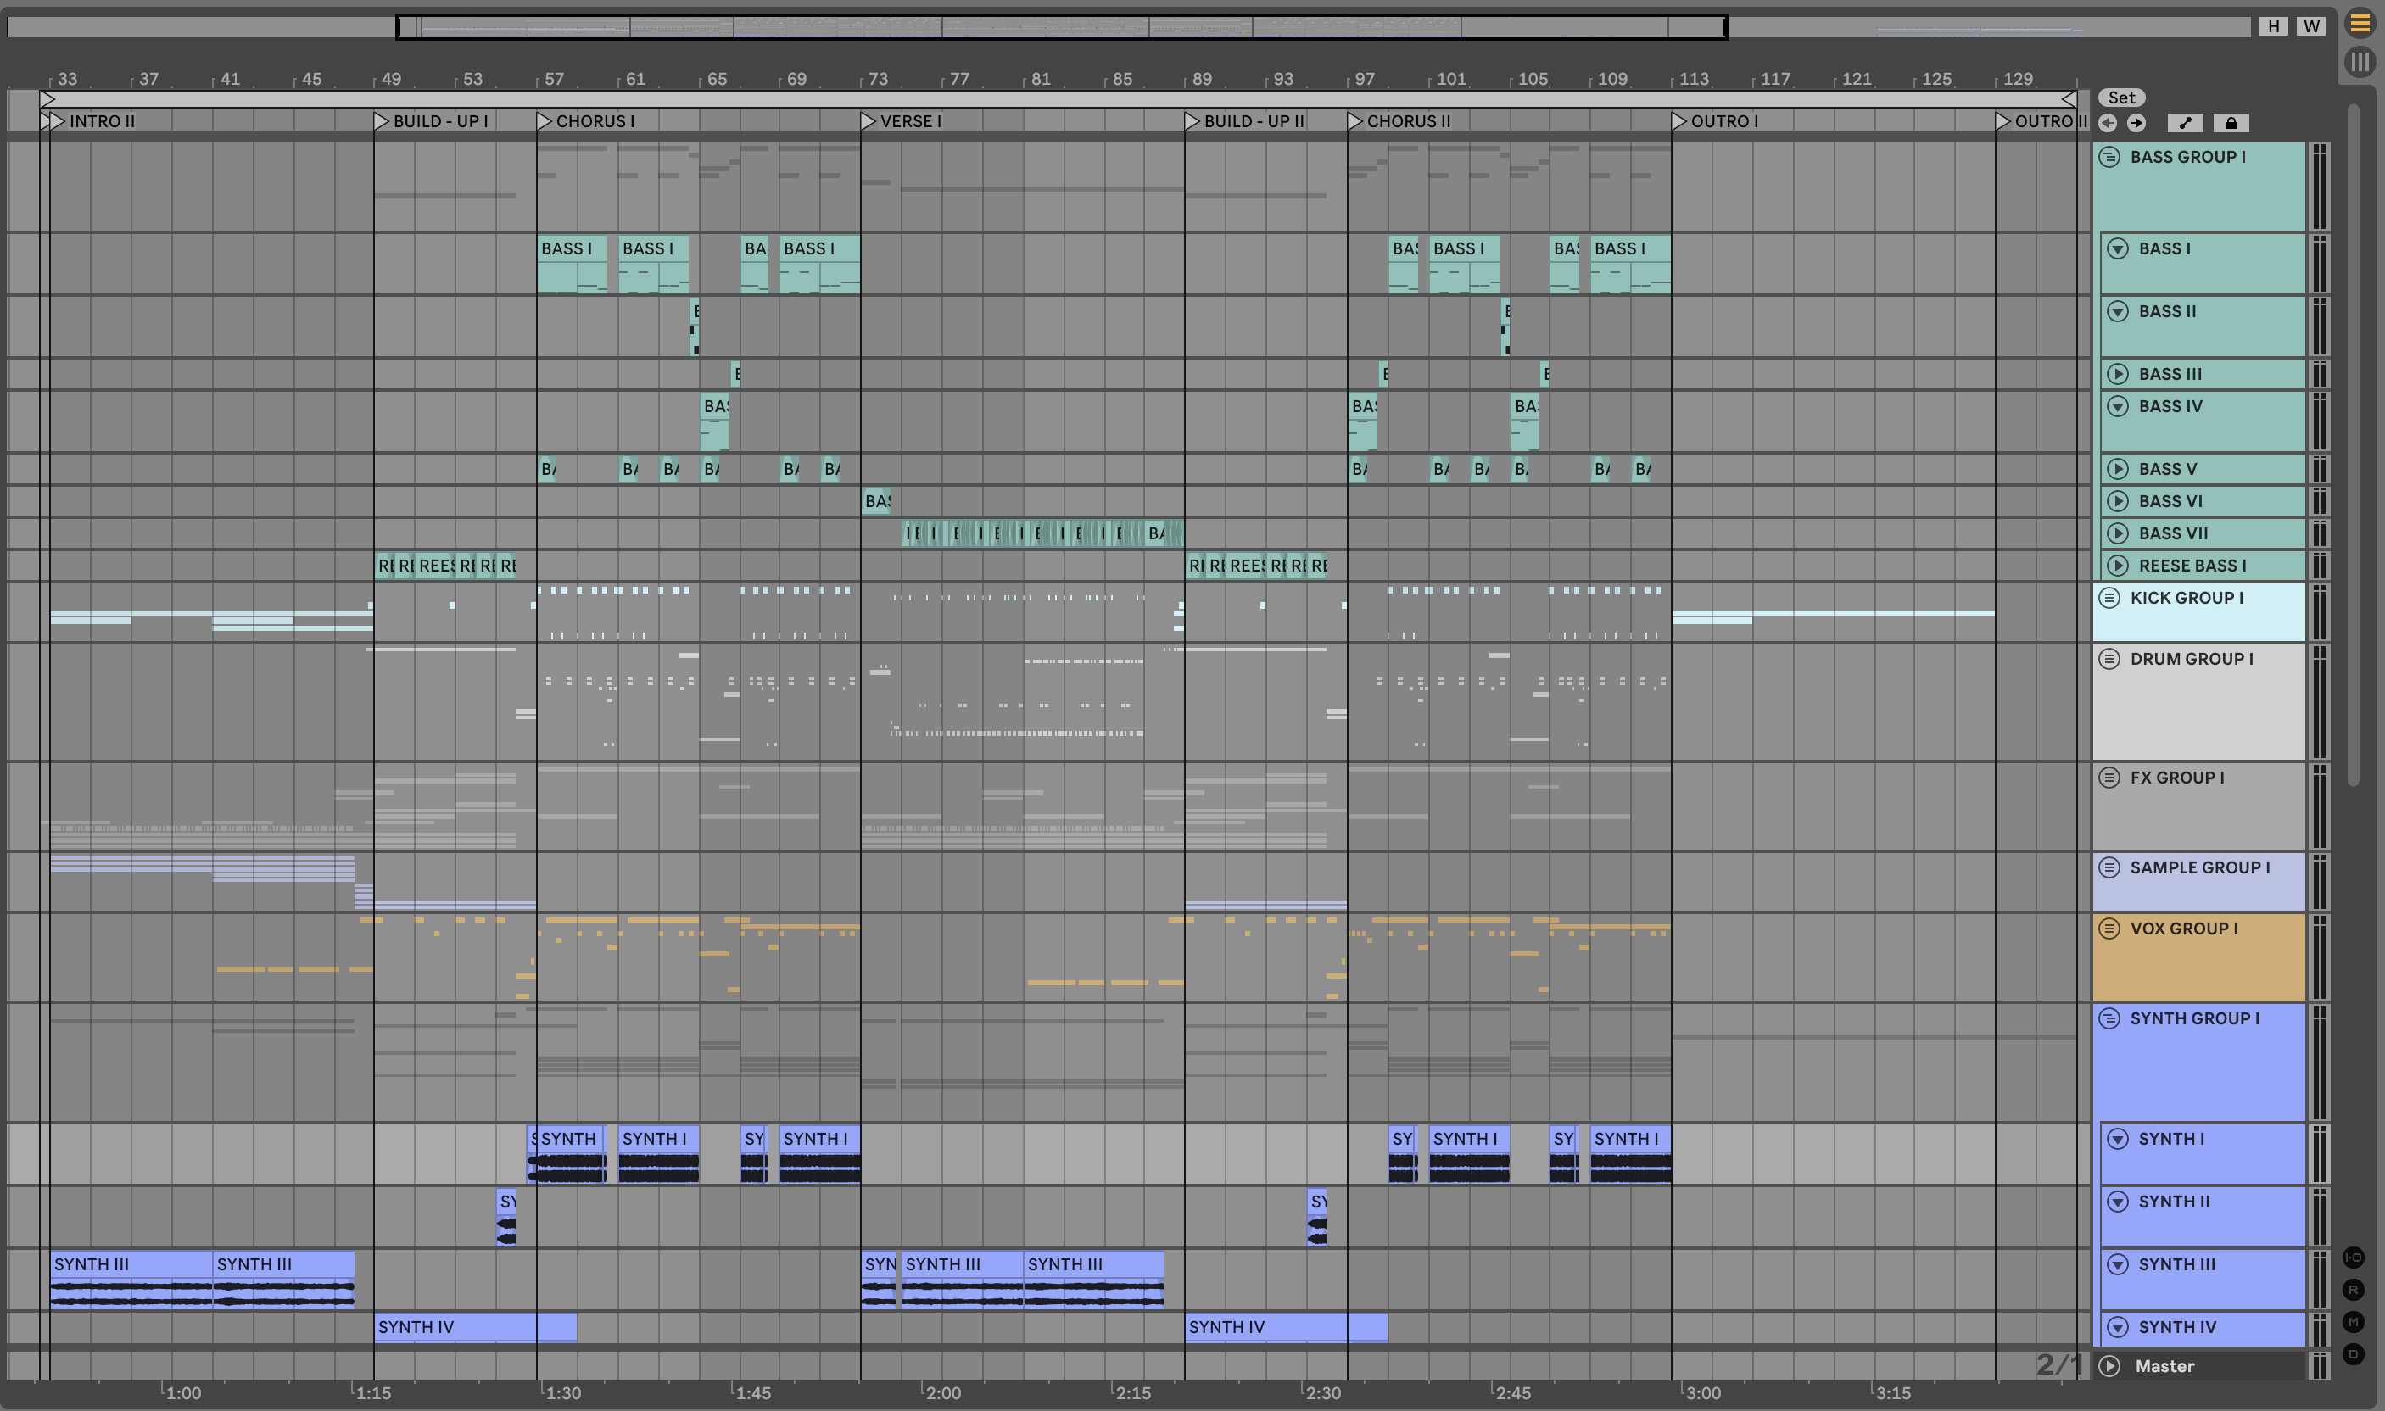
Task: Toggle Automation Mode button
Action: [2186, 123]
